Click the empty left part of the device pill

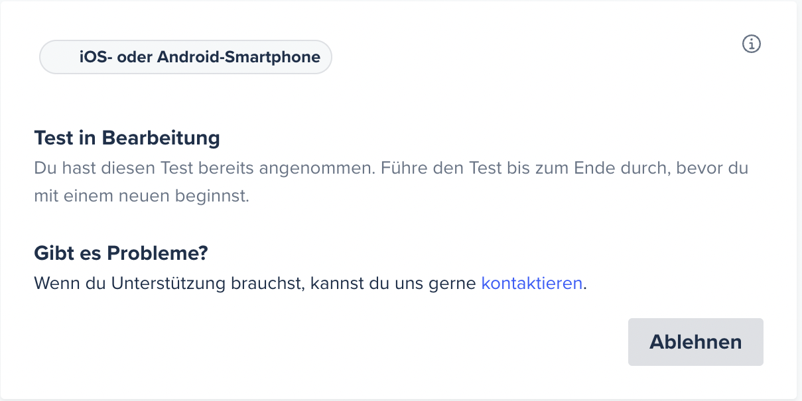(x=58, y=57)
